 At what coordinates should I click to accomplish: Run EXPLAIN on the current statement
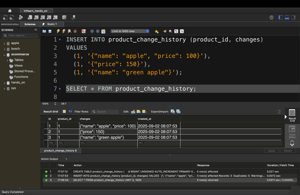pyautogui.click(x=69, y=31)
